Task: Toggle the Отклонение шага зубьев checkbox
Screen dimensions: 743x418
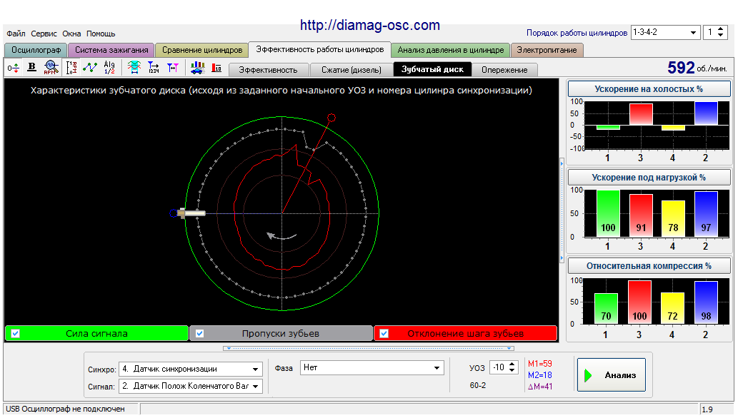Action: point(384,333)
